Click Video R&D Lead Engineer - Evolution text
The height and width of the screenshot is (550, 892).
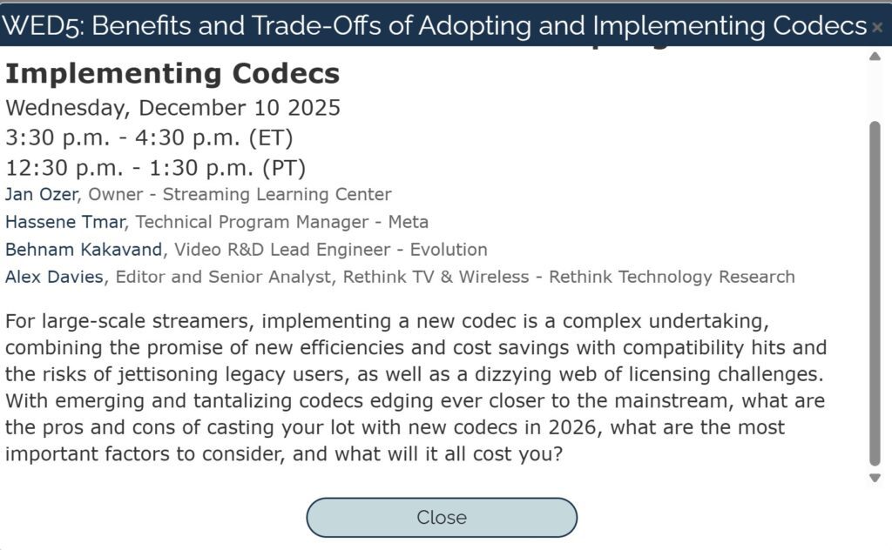pos(330,250)
